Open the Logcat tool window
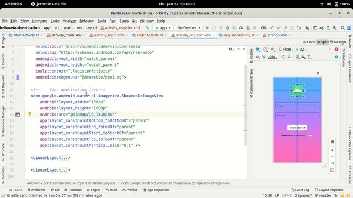The image size is (353, 198). [94, 190]
